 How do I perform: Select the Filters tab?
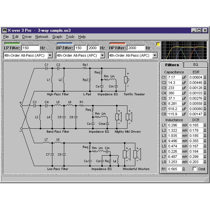click(x=172, y=65)
